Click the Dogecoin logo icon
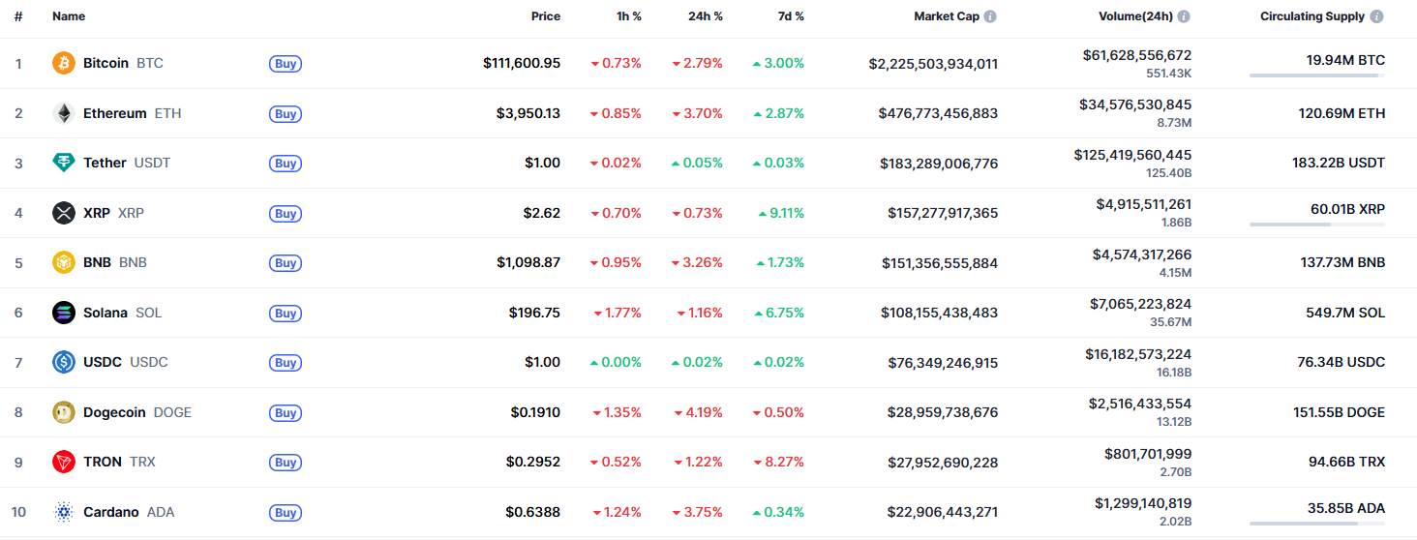This screenshot has height=540, width=1417. (x=63, y=412)
